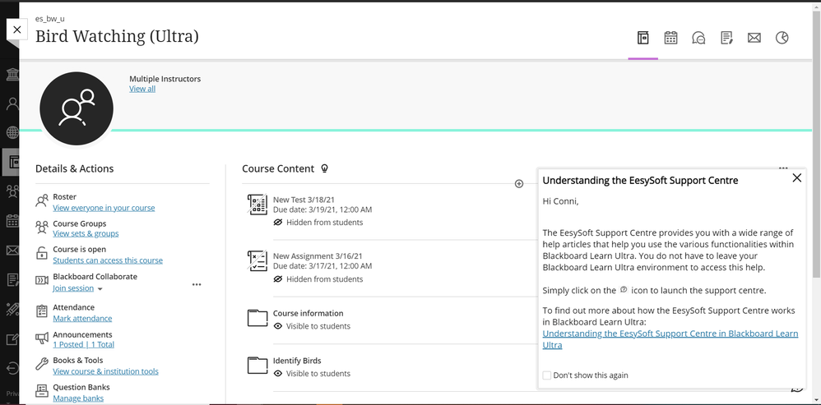Open the Understanding EesySoft Support Centre link

(x=670, y=339)
